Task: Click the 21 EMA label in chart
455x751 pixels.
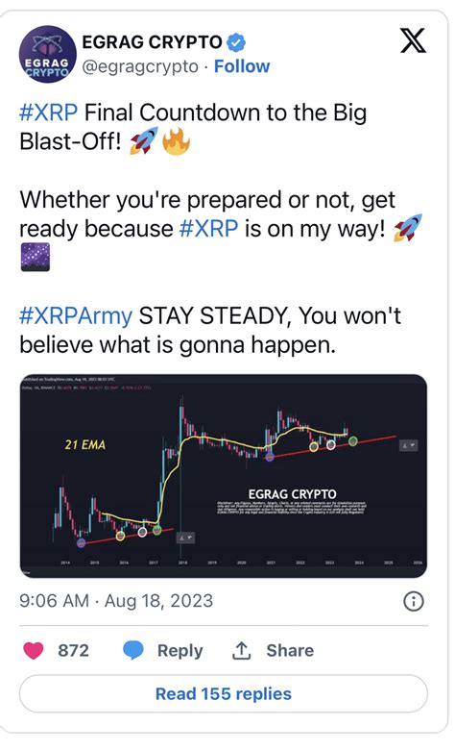Action: tap(85, 445)
